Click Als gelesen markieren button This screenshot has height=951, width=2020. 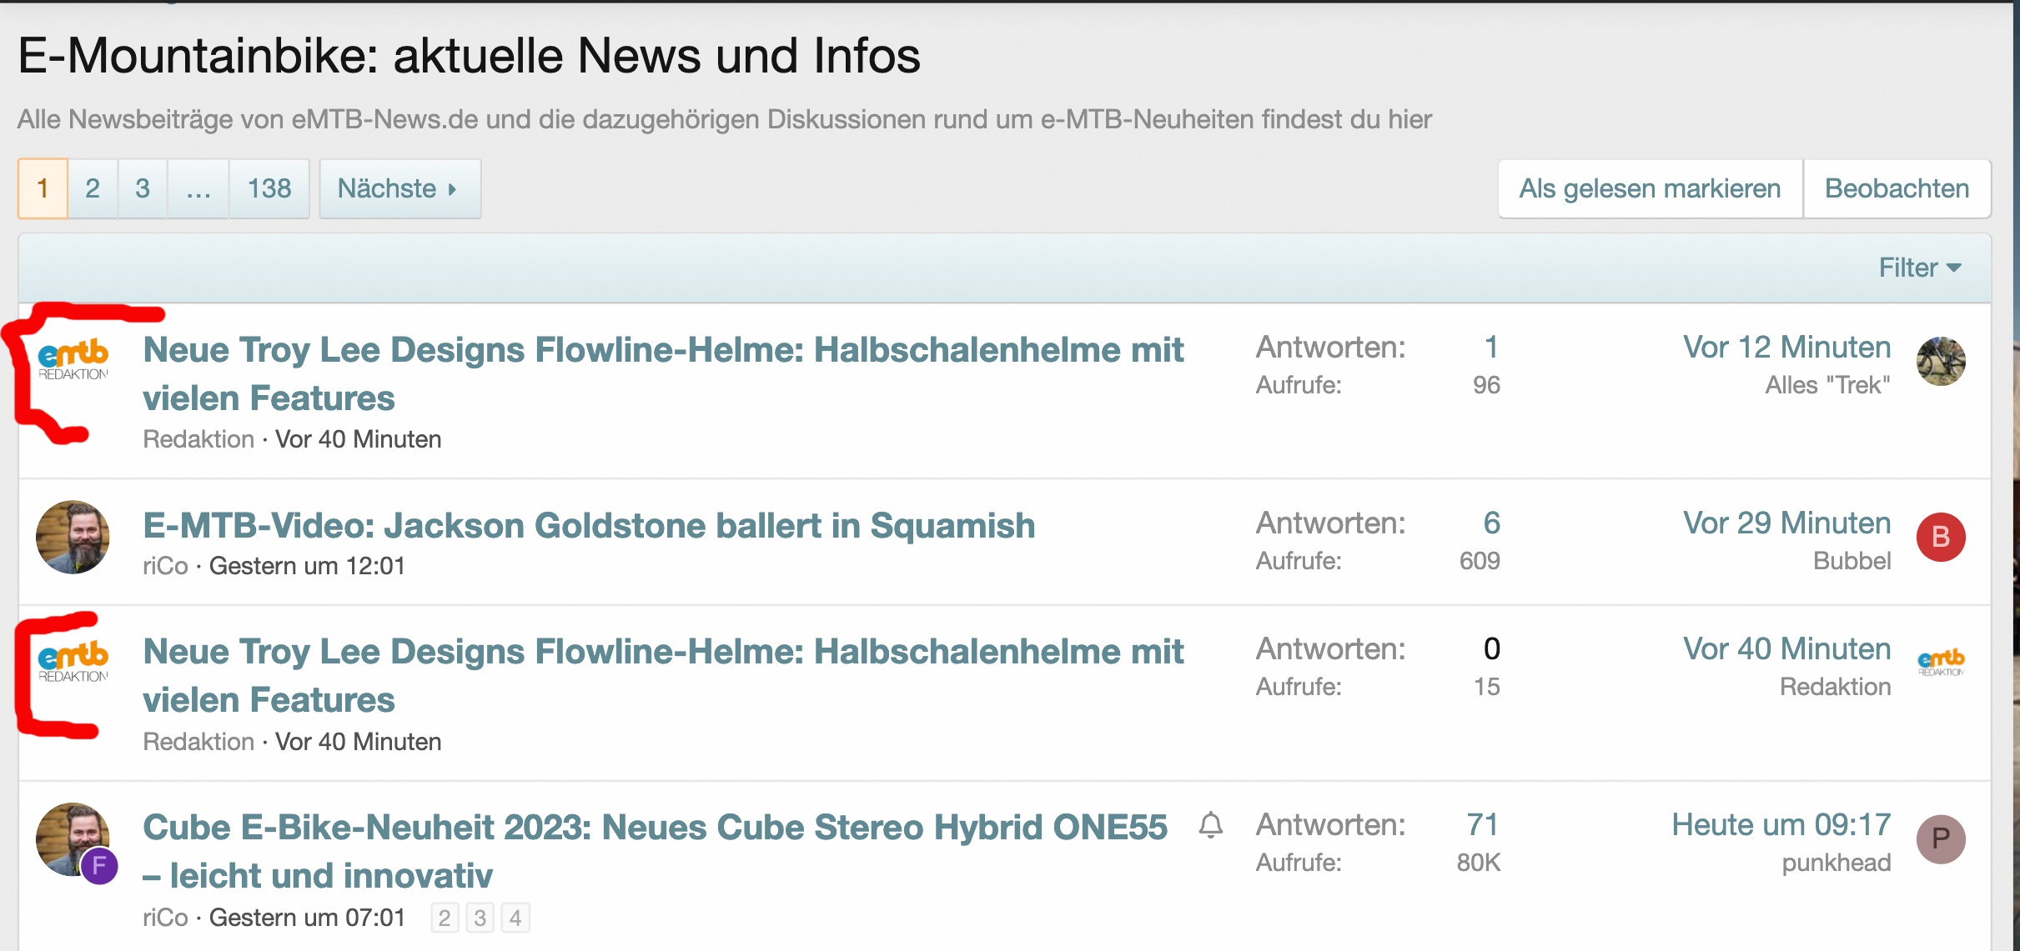[1649, 188]
